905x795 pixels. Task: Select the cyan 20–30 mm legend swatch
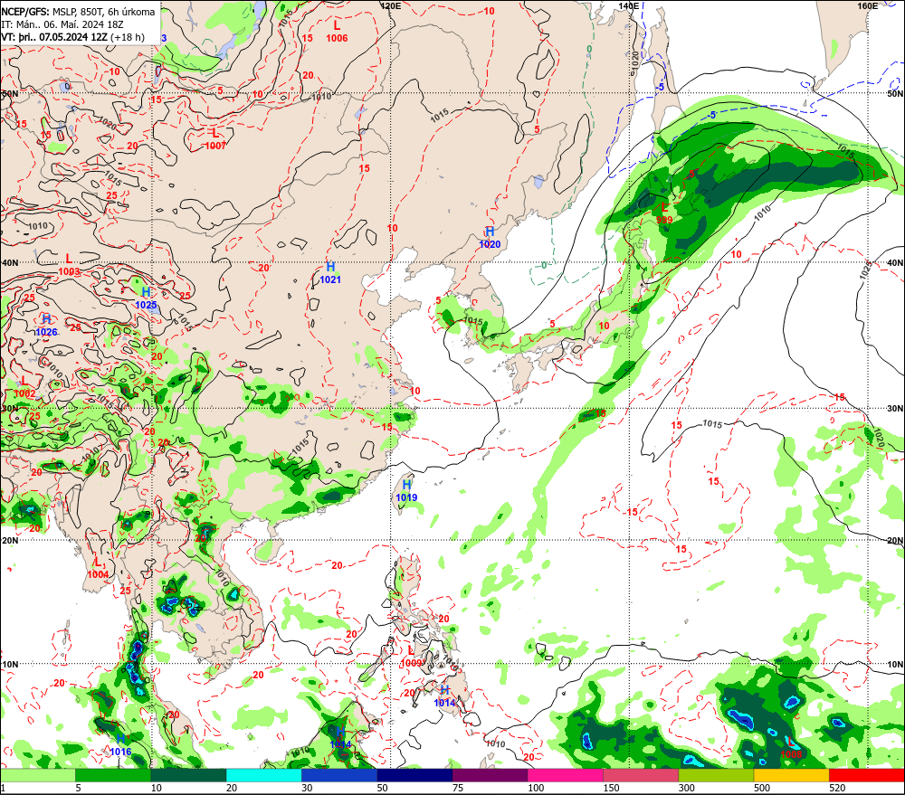(x=263, y=775)
